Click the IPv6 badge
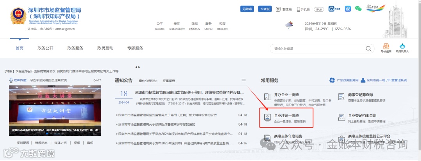Screen dimensions: 421x161 click(x=319, y=9)
